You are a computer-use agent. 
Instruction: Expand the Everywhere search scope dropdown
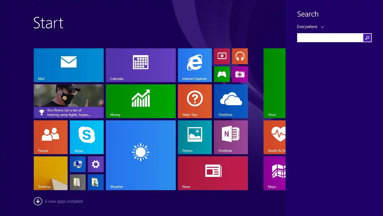click(x=311, y=27)
